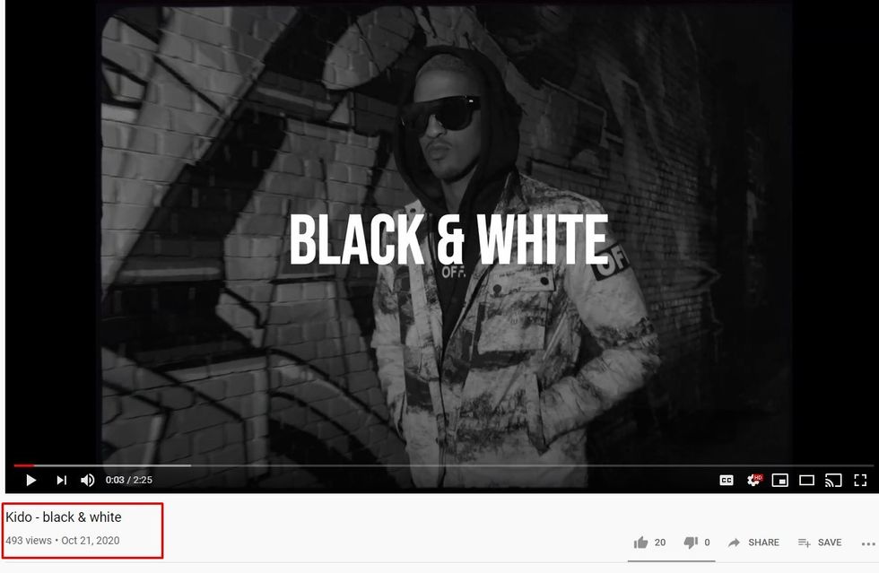
Task: Cast video to a TV
Action: click(833, 480)
